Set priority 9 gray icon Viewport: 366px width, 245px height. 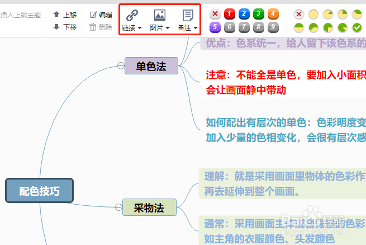273,27
